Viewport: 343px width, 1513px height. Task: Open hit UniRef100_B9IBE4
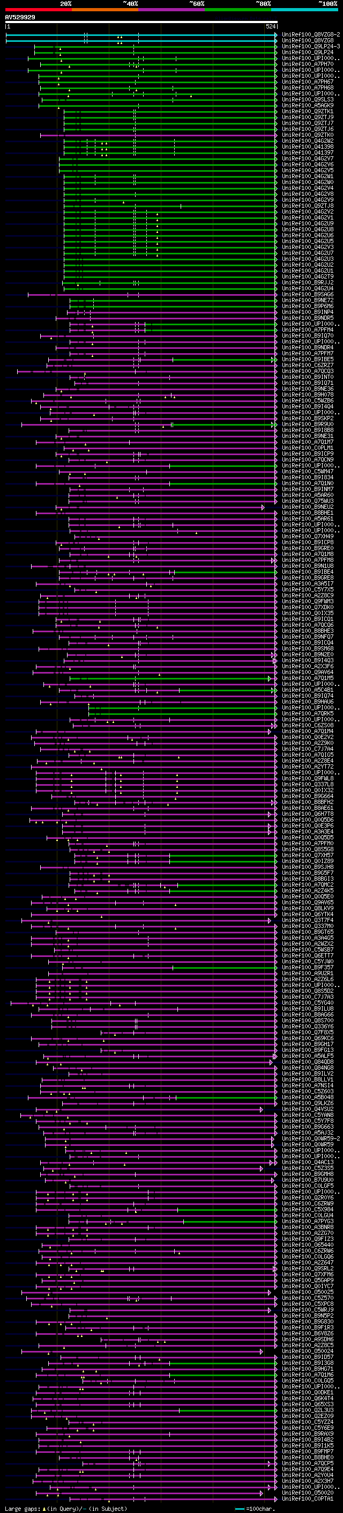pyautogui.click(x=308, y=572)
